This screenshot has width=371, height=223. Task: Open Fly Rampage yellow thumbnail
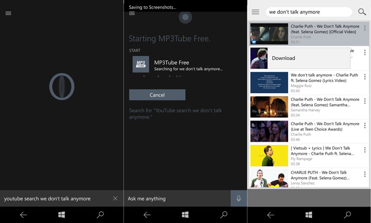pos(269,156)
